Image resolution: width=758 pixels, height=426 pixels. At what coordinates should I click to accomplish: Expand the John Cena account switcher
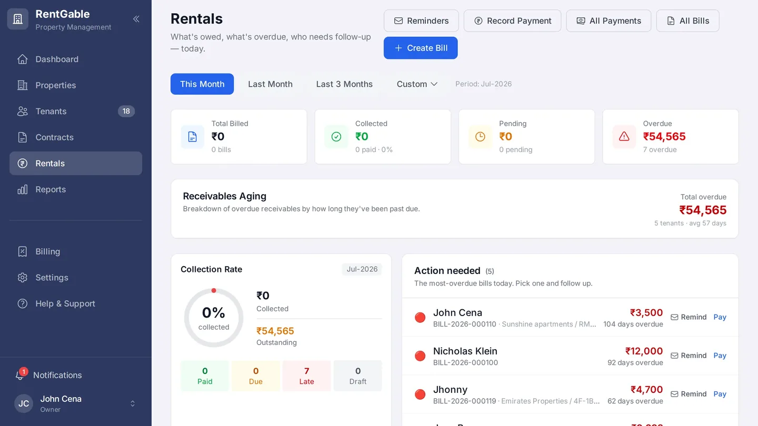[x=133, y=403]
